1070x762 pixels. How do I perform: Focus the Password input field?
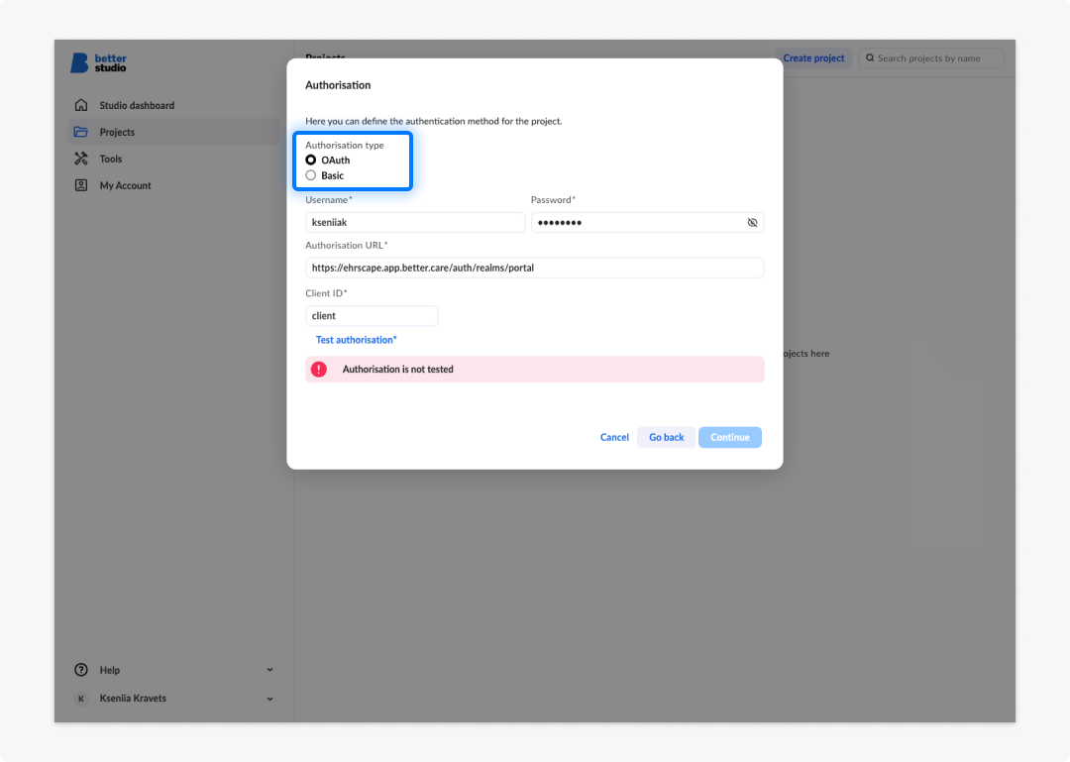(x=647, y=223)
